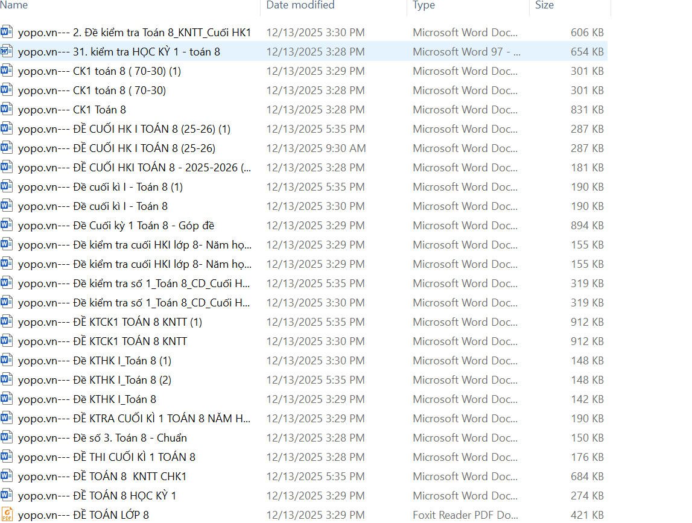Click the 9:30 AM date modified entry
The height and width of the screenshot is (523, 692).
click(x=316, y=148)
